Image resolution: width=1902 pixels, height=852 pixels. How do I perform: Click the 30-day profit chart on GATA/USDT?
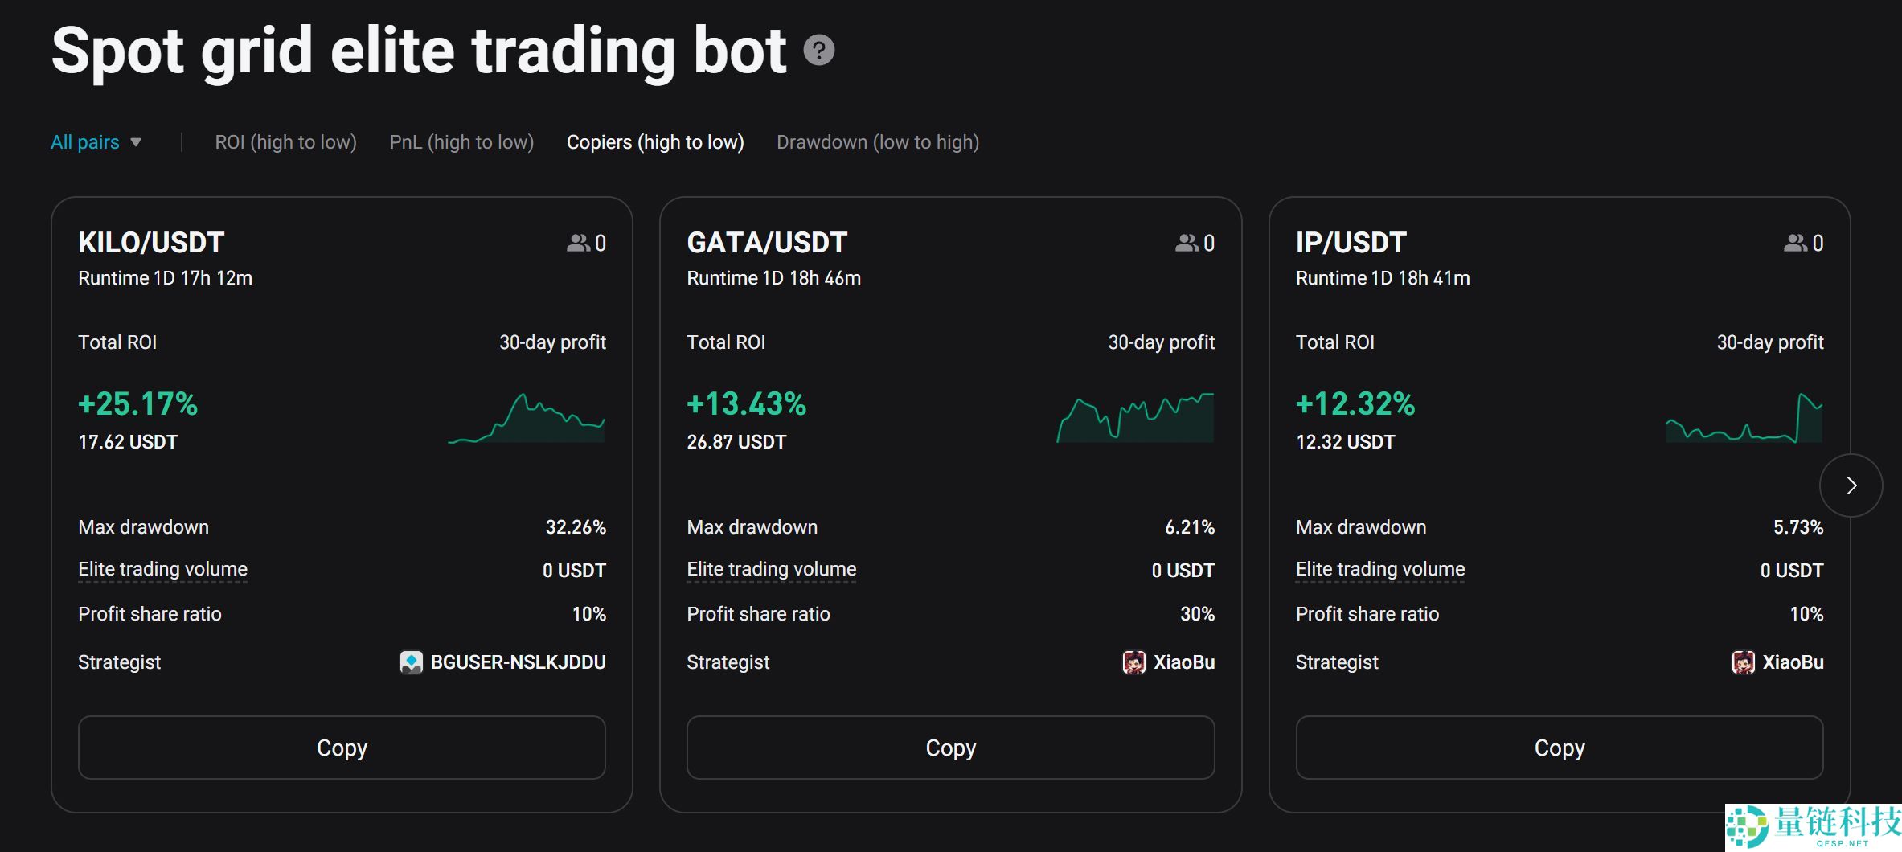point(1133,414)
